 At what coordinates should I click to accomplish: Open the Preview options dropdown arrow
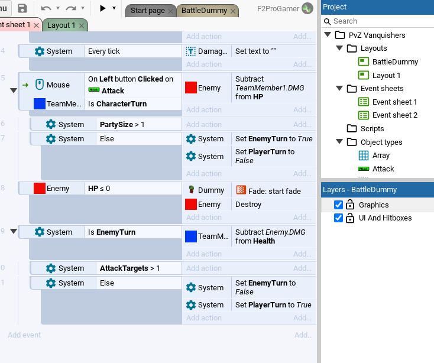[114, 8]
